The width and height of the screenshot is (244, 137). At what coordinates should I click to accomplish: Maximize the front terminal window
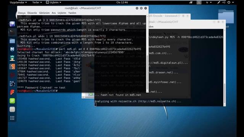[x=141, y=8]
